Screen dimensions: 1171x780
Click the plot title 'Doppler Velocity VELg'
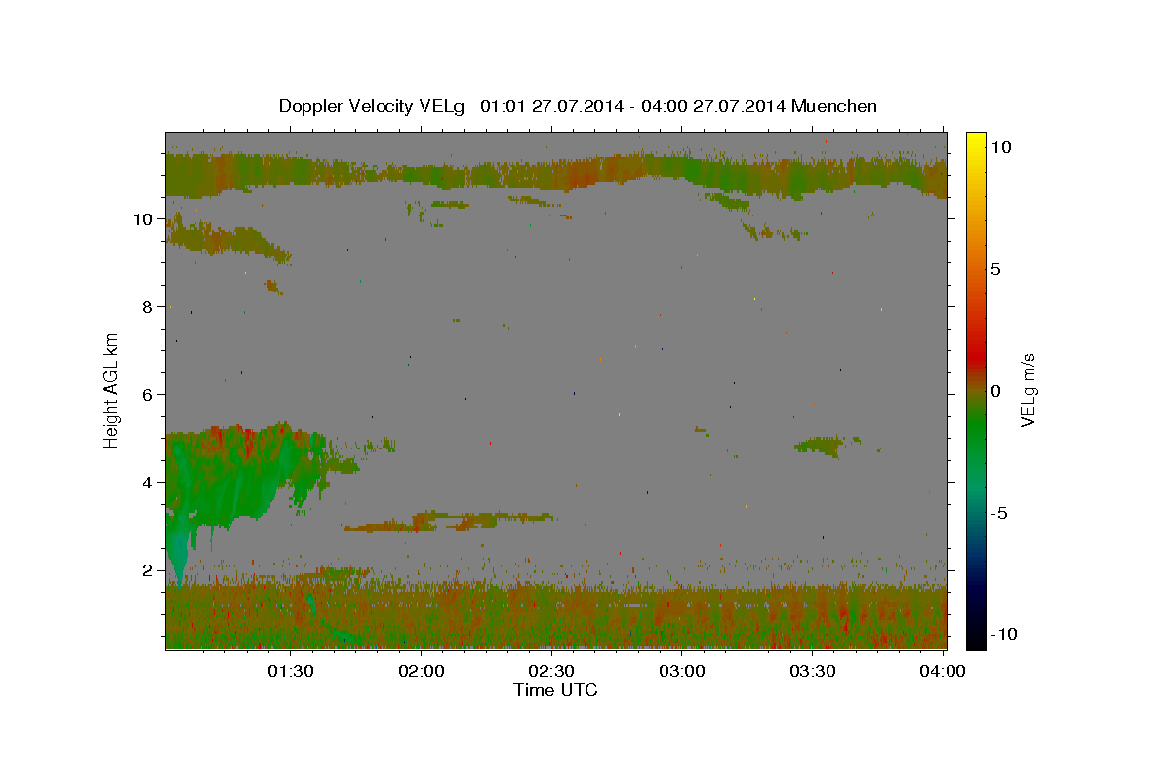(373, 106)
